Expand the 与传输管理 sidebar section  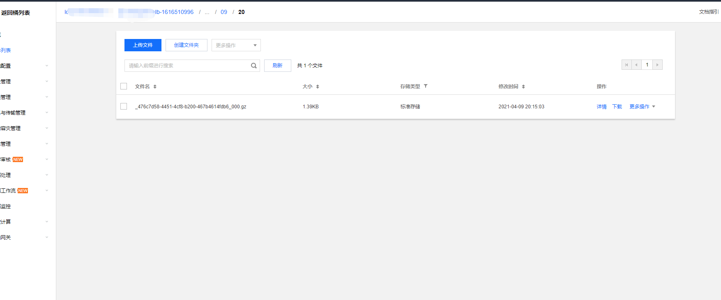47,112
